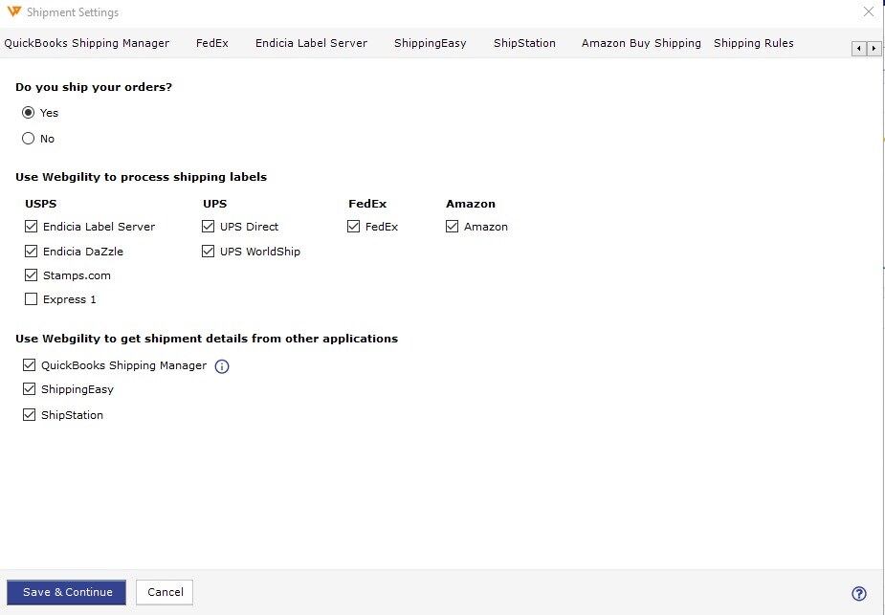
Task: Click 'Do you ship your orders?' heading
Action: [94, 87]
